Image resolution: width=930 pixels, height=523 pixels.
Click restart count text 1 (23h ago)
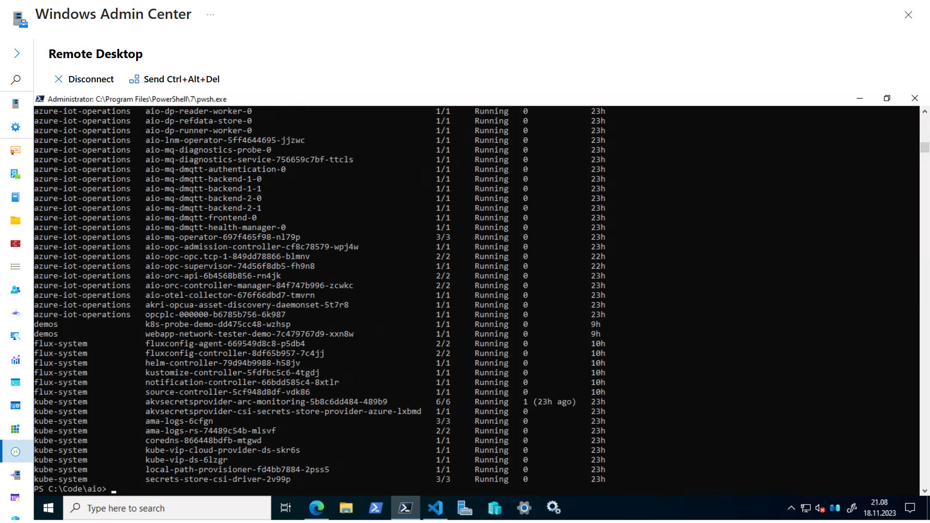coord(550,402)
